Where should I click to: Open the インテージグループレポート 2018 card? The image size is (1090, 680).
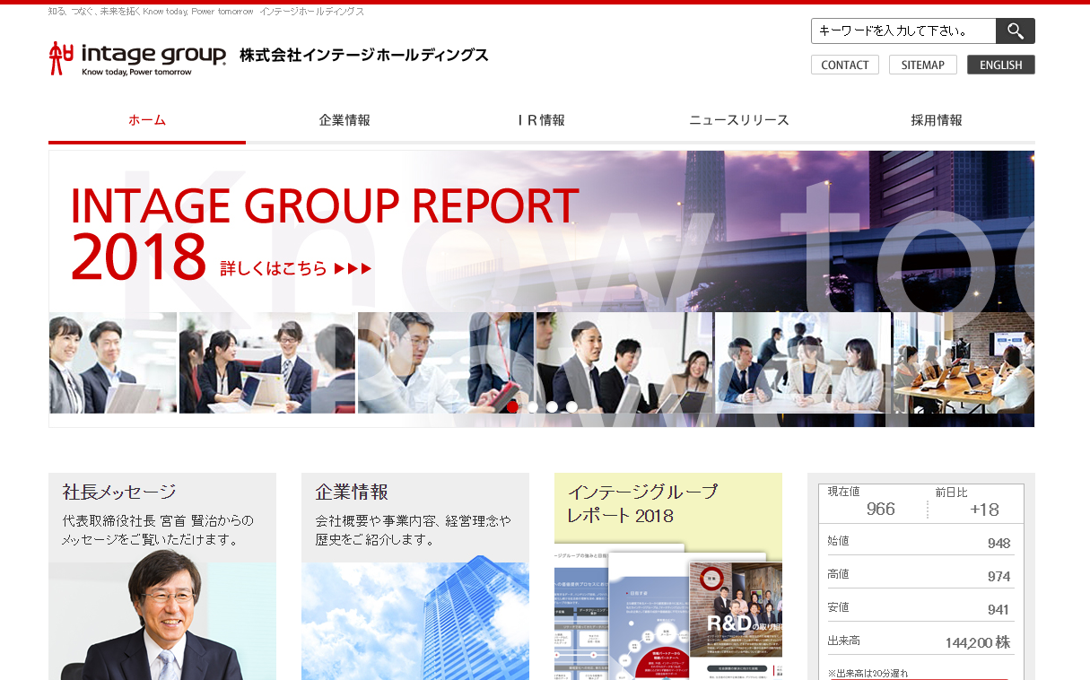click(x=667, y=574)
